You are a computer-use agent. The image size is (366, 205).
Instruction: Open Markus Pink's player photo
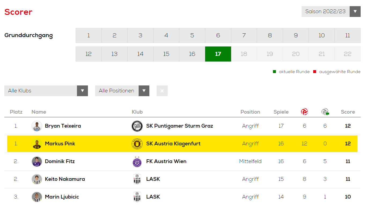click(37, 144)
